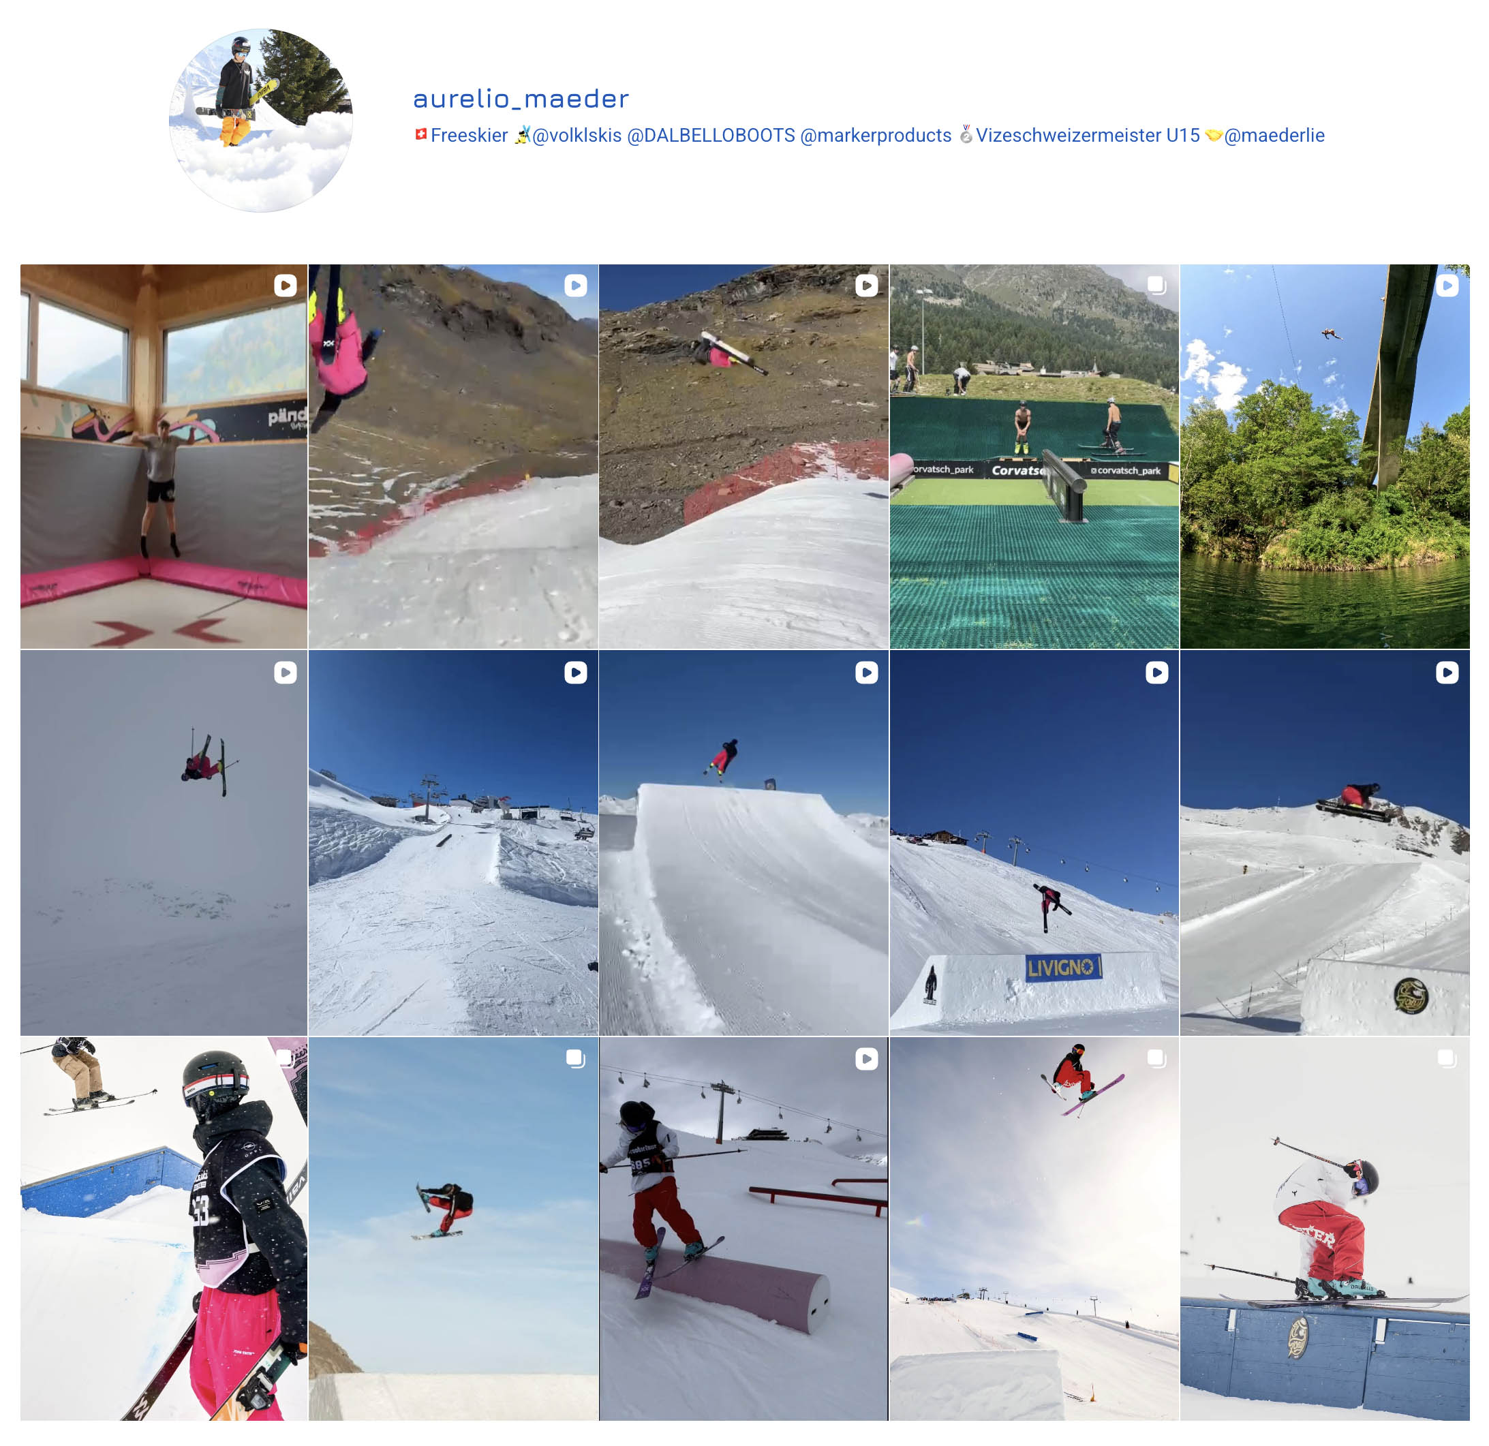
Task: Open the Corvatsch park green mat post
Action: click(1034, 456)
